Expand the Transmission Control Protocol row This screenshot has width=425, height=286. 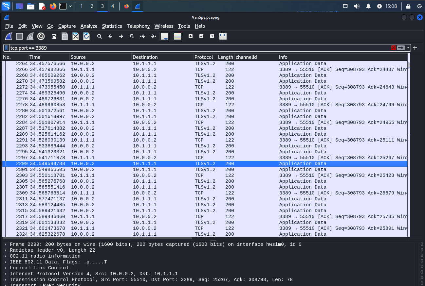point(6,280)
